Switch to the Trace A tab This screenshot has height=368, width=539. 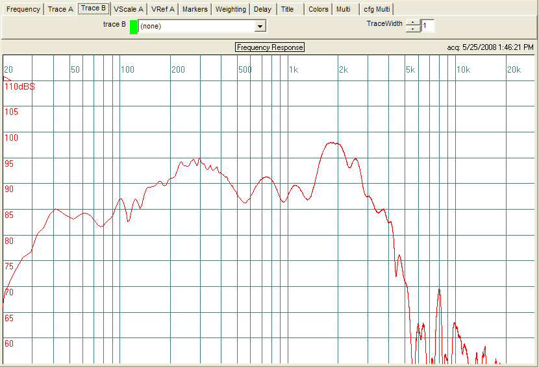pos(60,9)
